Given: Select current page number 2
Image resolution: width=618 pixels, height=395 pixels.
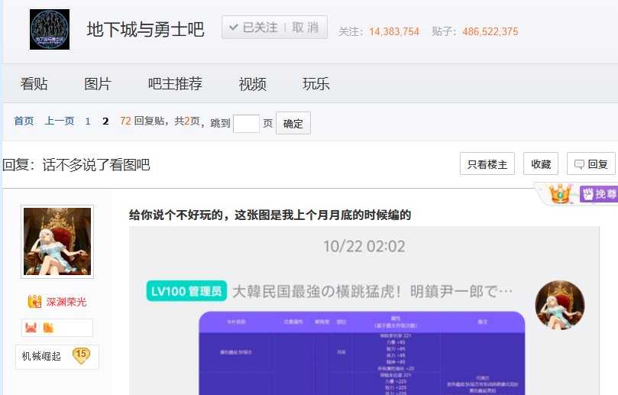Looking at the screenshot, I should tap(105, 121).
